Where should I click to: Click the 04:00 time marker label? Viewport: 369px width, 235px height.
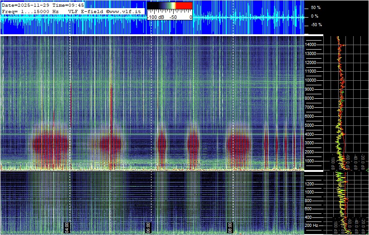(67, 226)
